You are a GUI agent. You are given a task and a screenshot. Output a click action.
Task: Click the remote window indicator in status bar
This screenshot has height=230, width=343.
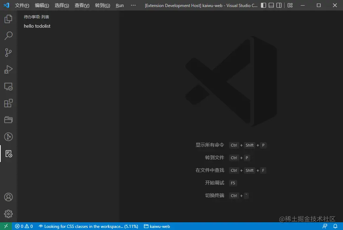(6, 226)
